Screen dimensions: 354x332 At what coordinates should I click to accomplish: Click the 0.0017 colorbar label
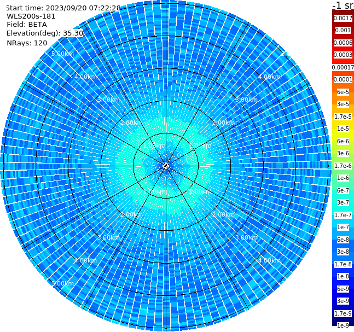coord(343,18)
